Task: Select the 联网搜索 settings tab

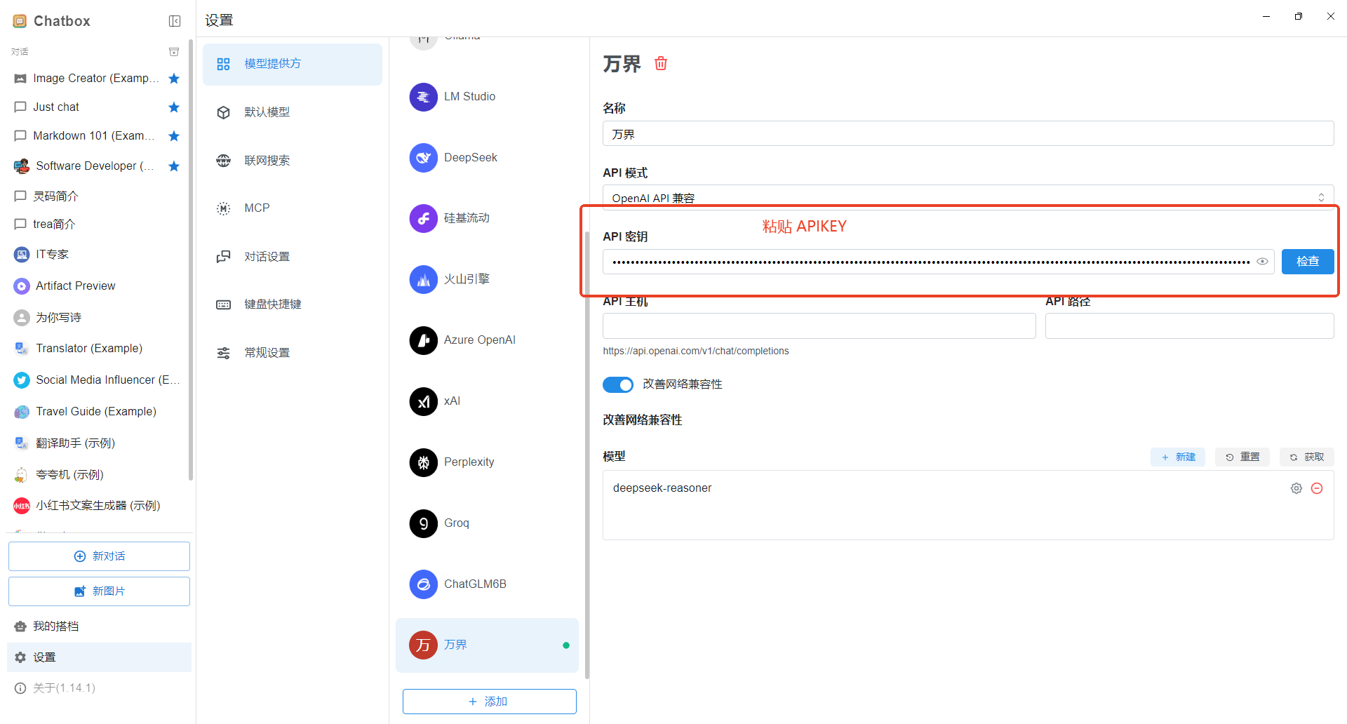Action: (293, 161)
